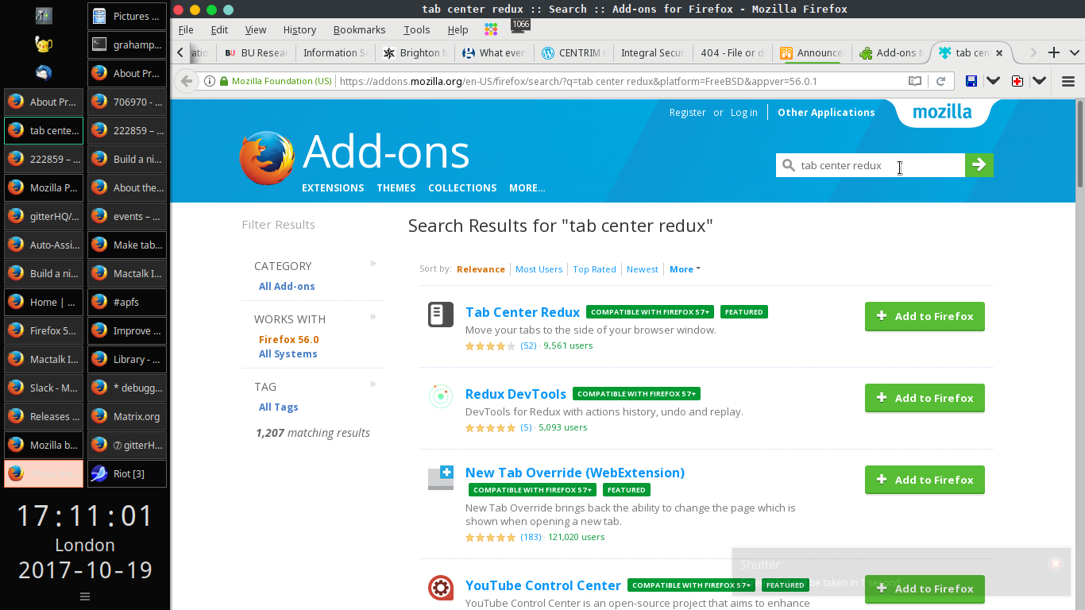
Task: Open a new tab with the plus button
Action: point(1054,52)
